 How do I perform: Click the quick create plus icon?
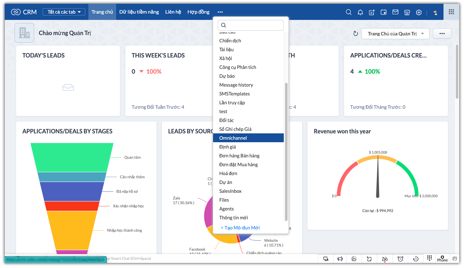[372, 12]
